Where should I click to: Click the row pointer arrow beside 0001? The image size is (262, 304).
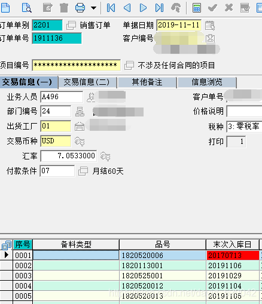coord(7,255)
